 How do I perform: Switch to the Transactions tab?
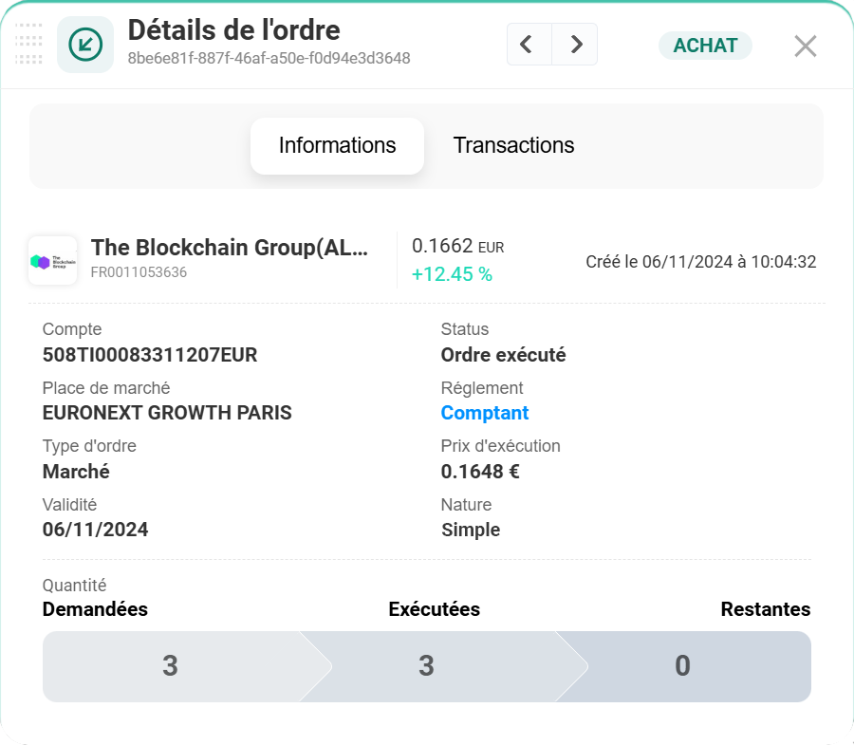(x=513, y=145)
